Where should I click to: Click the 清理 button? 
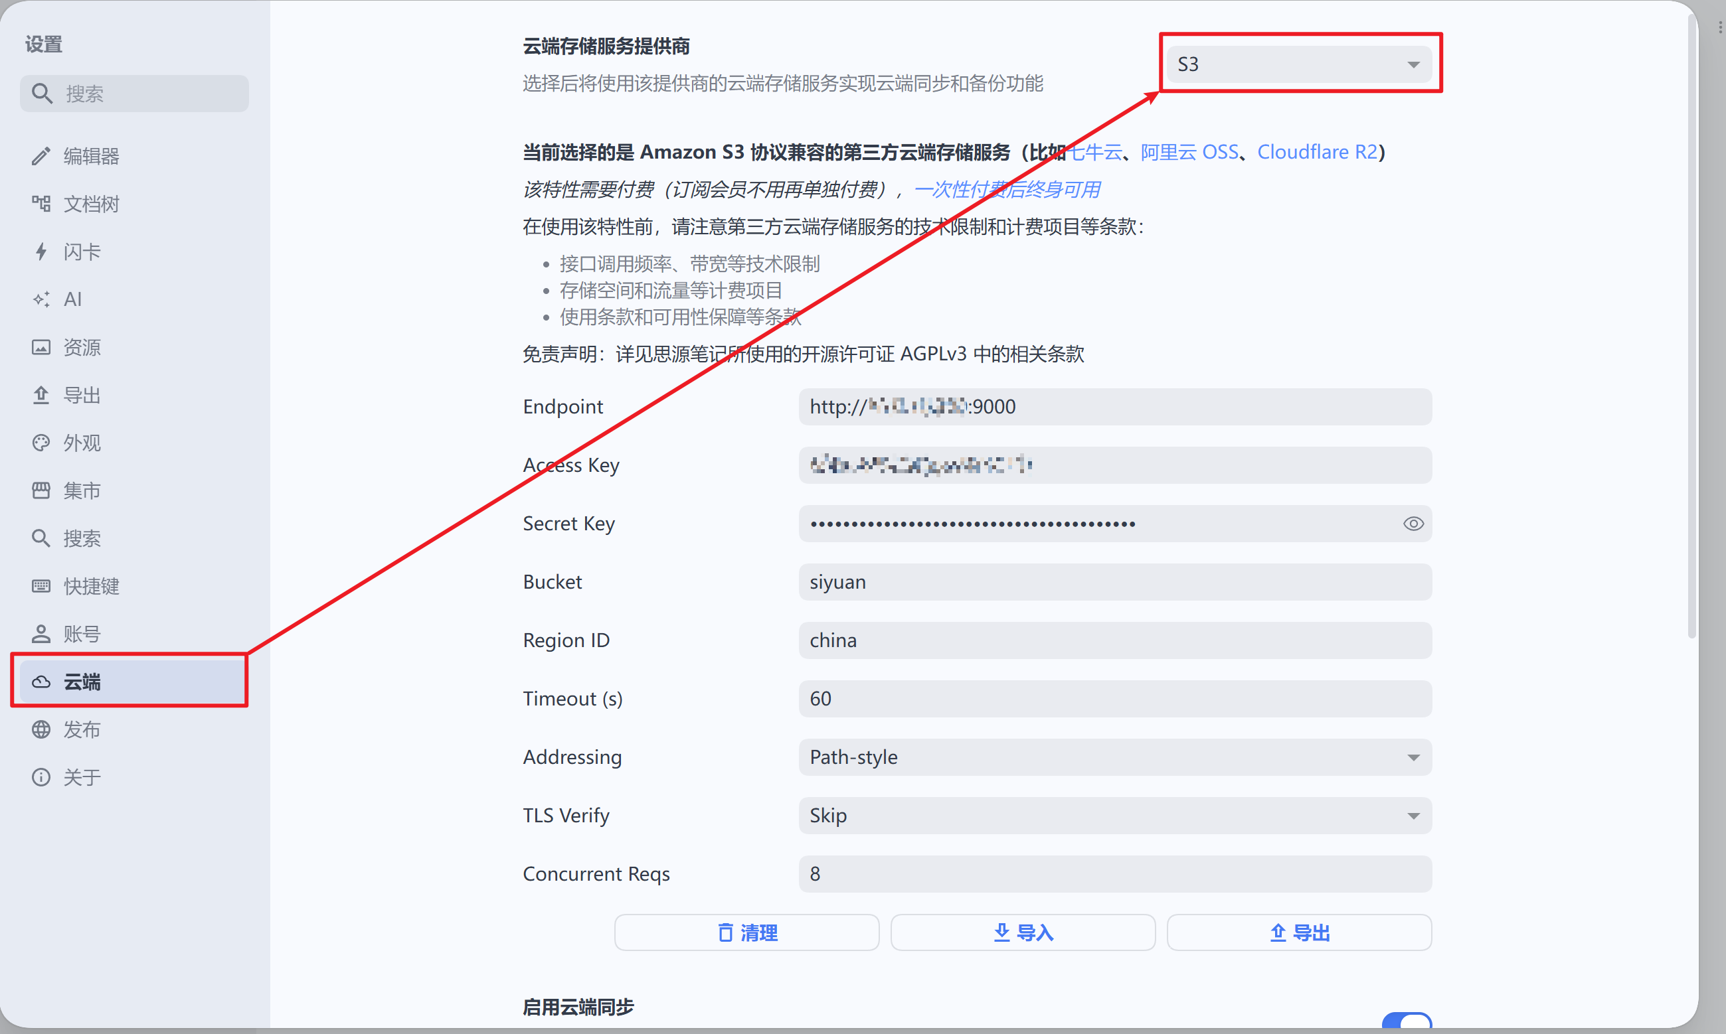[746, 932]
